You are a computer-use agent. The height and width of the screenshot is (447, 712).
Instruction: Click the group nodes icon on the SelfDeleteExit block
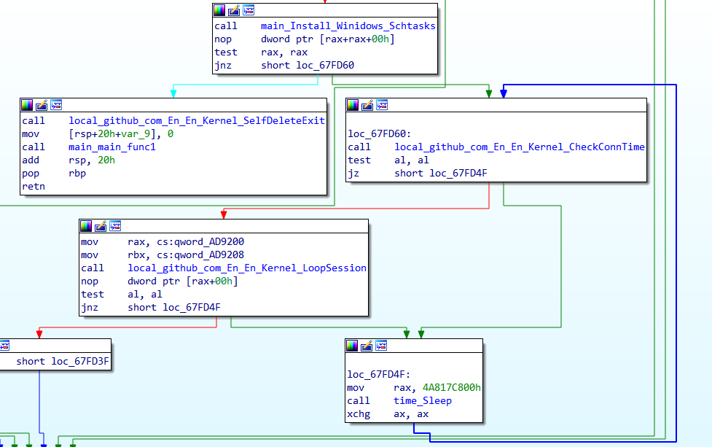point(56,105)
